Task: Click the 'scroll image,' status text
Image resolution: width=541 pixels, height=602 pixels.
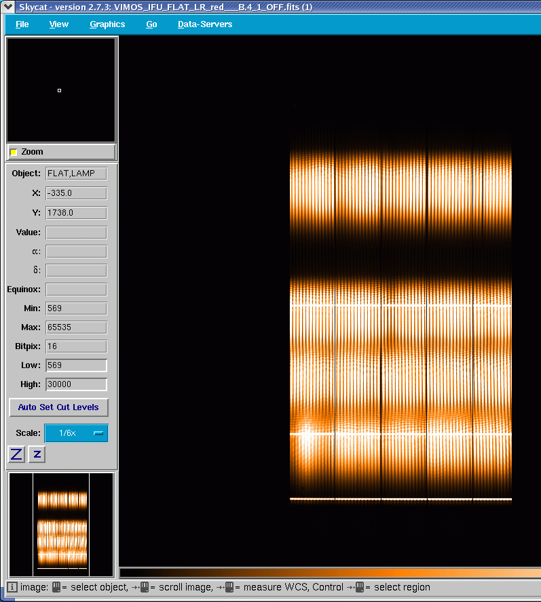Action: [x=186, y=587]
